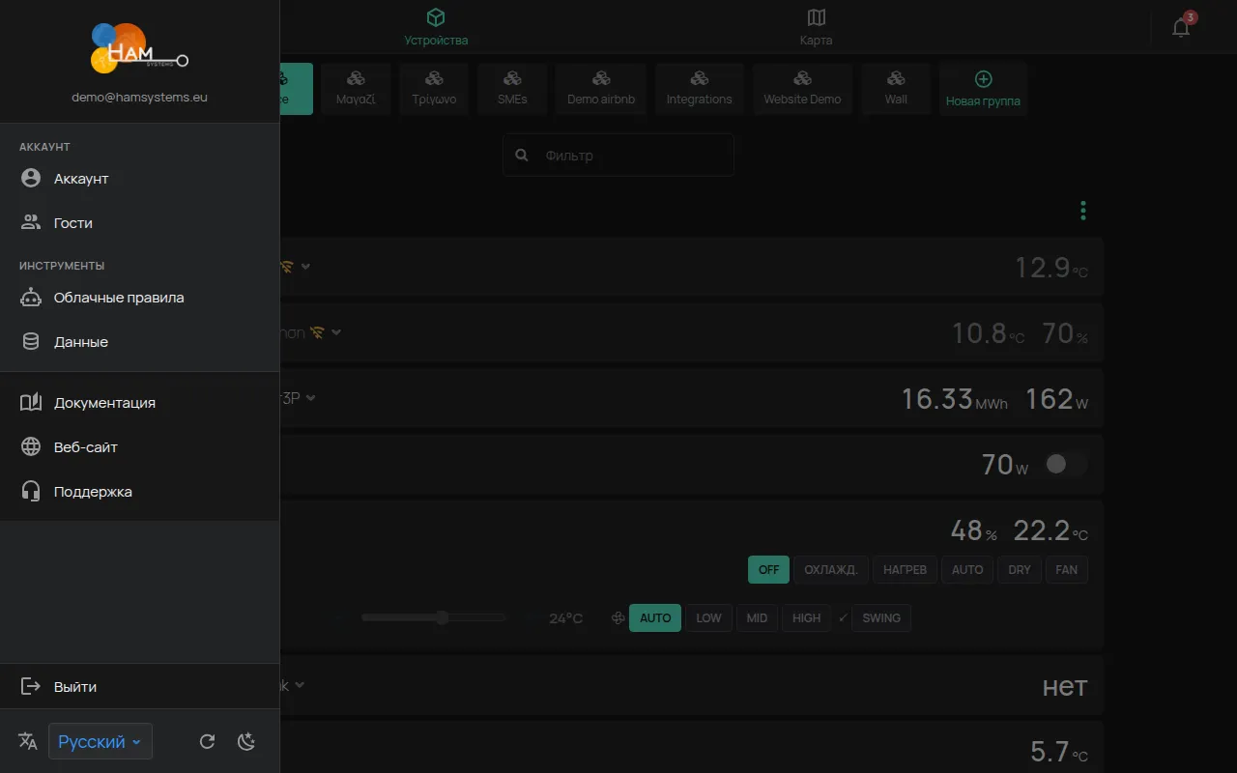Focus the Фильтр search field
Screen dimensions: 1237x773
coord(618,155)
